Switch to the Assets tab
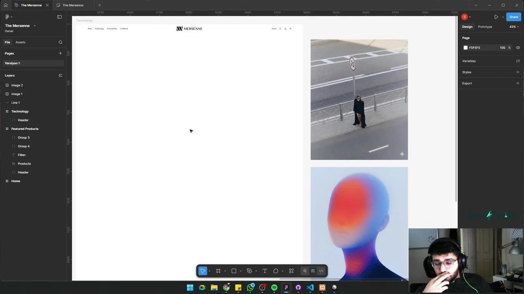This screenshot has height=294, width=524. click(20, 42)
